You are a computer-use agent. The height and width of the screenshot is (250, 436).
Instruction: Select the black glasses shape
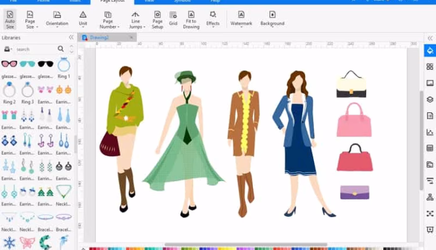point(45,64)
